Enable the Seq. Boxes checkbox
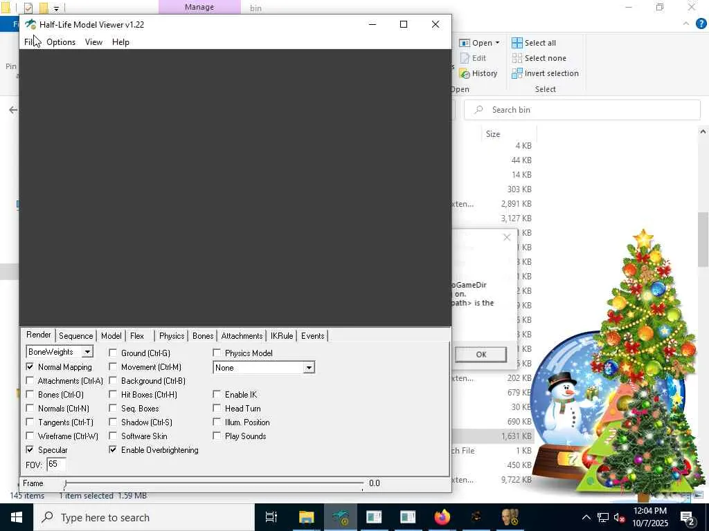The height and width of the screenshot is (531, 709). point(113,408)
